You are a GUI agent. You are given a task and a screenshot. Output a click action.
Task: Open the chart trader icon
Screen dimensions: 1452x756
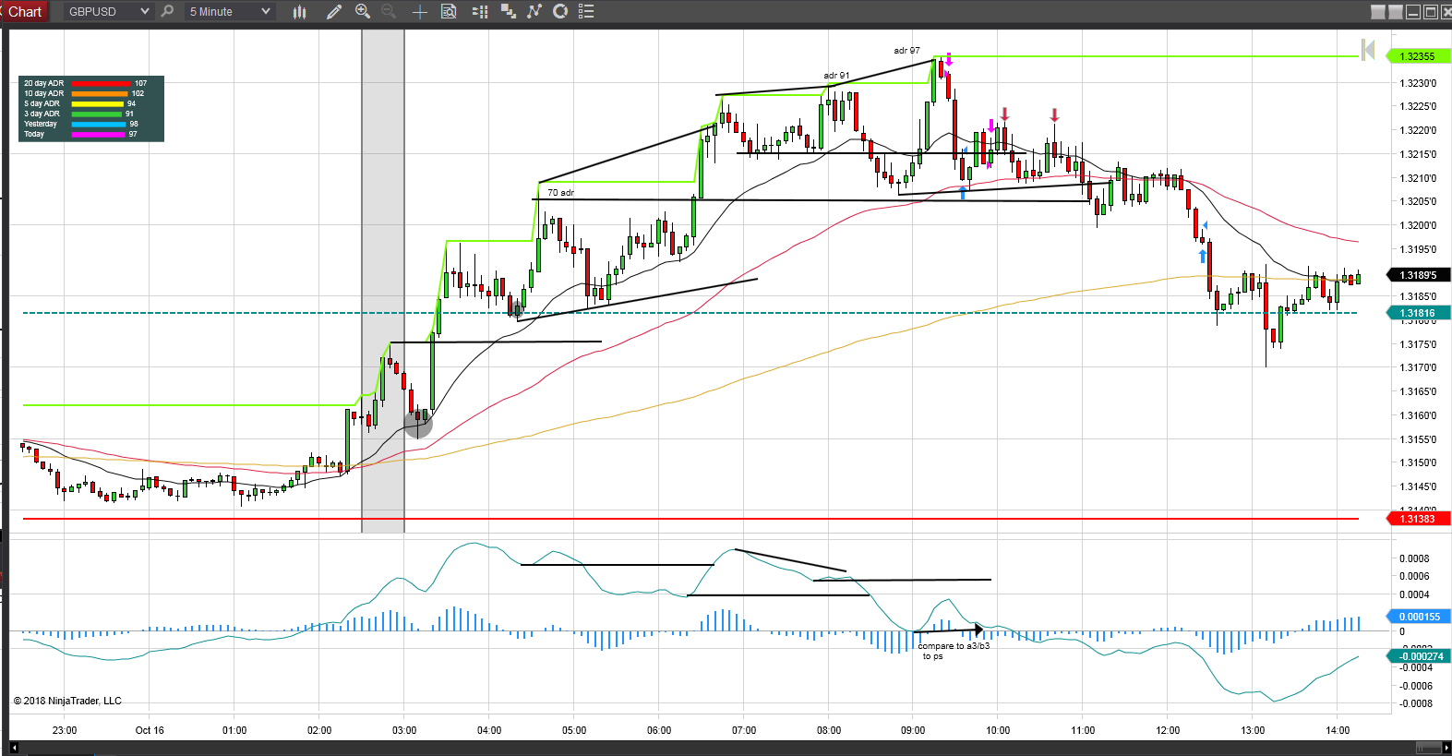coord(480,11)
